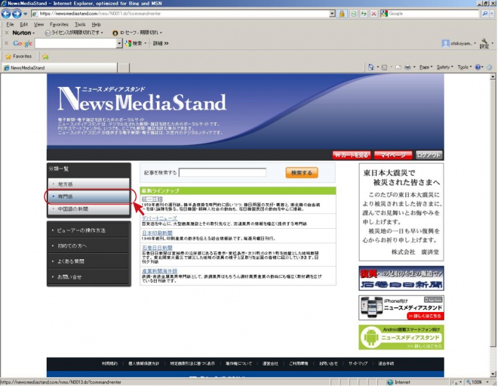This screenshot has height=386, width=498.
Task: Go forward with the browser Forward arrow
Action: click(17, 14)
